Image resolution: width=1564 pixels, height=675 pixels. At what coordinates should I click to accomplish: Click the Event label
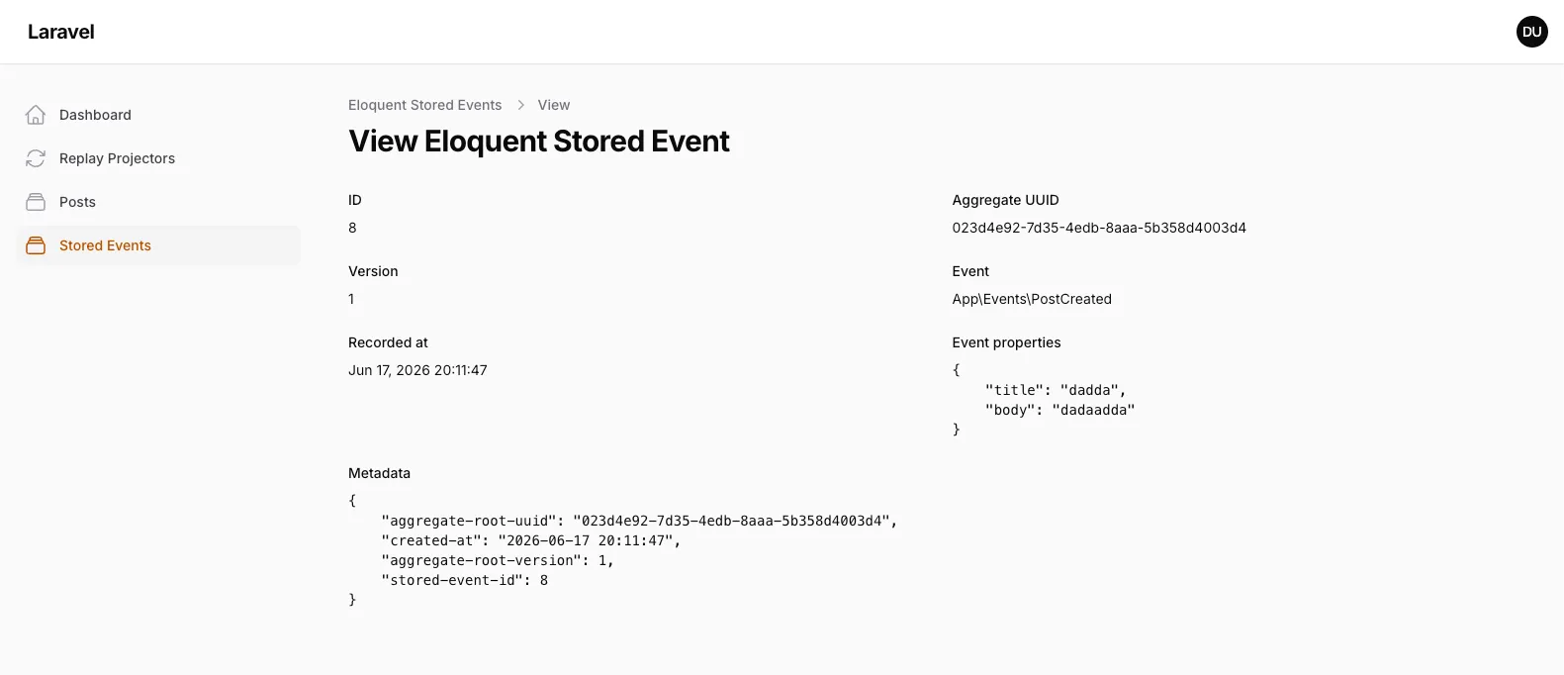tap(970, 271)
